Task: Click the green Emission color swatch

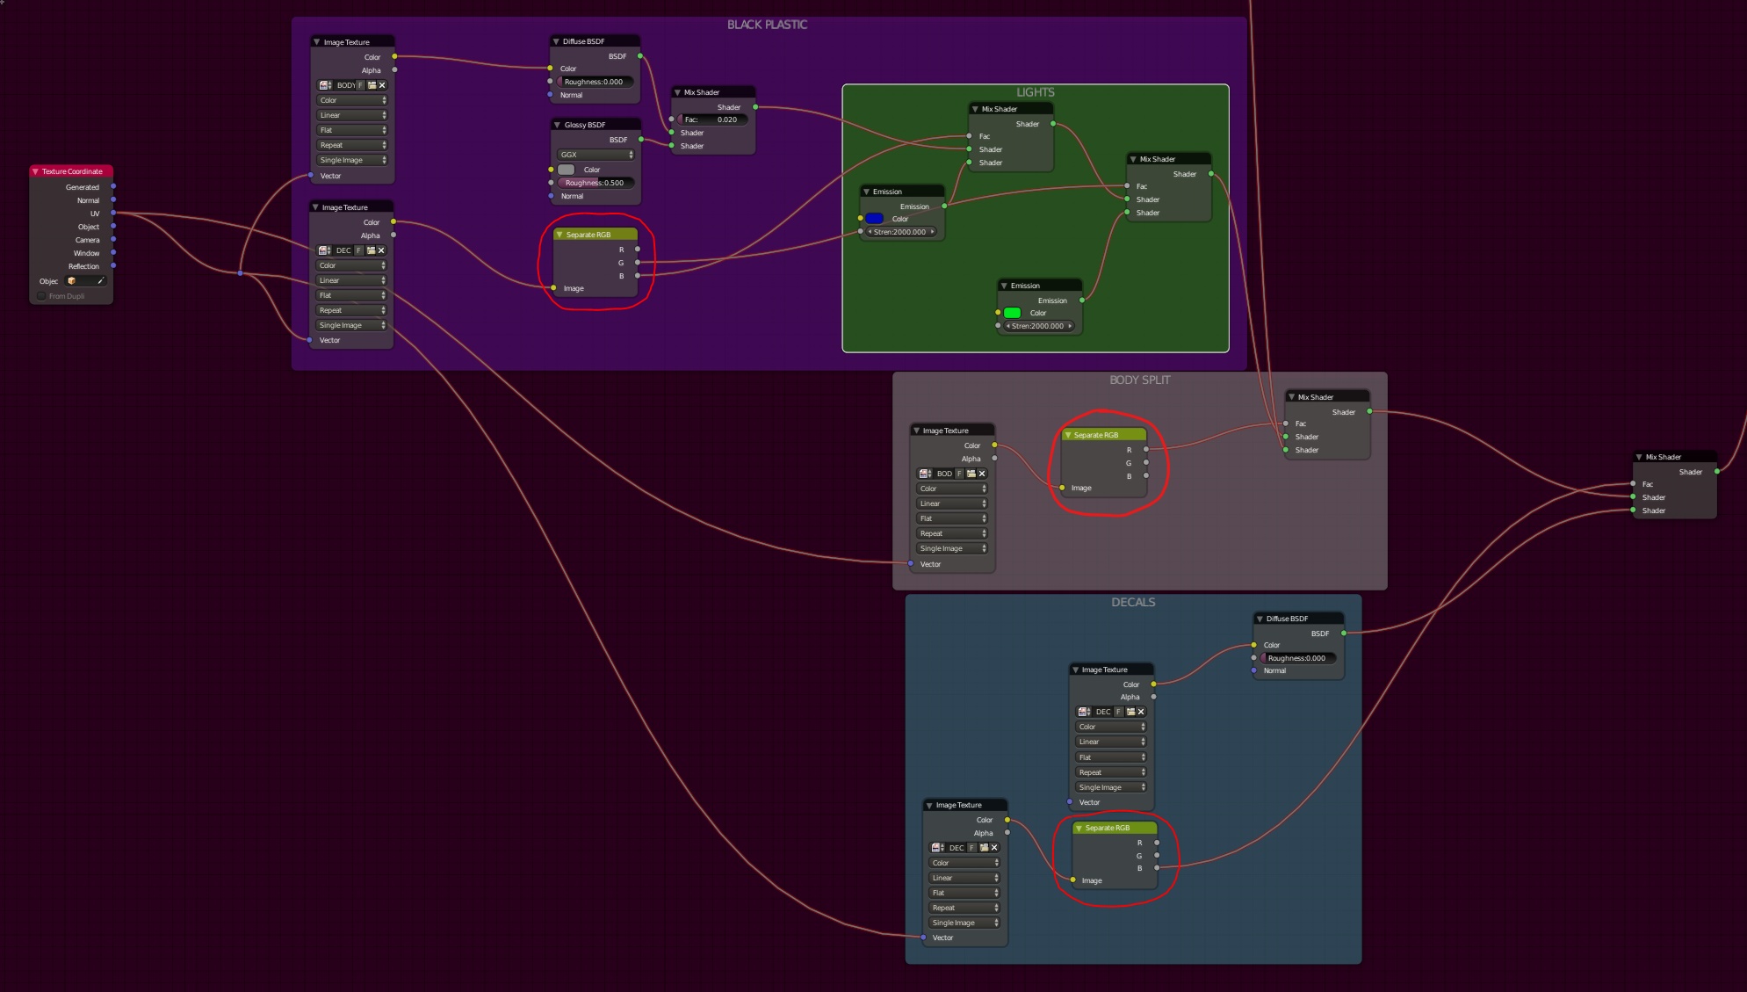Action: pos(1012,313)
